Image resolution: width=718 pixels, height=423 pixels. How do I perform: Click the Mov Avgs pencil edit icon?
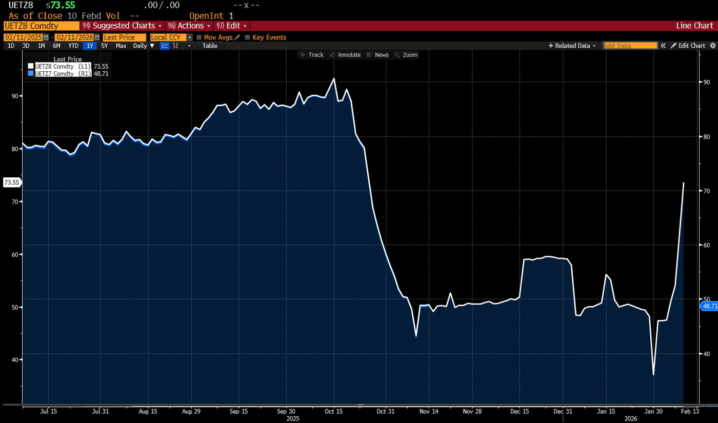point(237,37)
